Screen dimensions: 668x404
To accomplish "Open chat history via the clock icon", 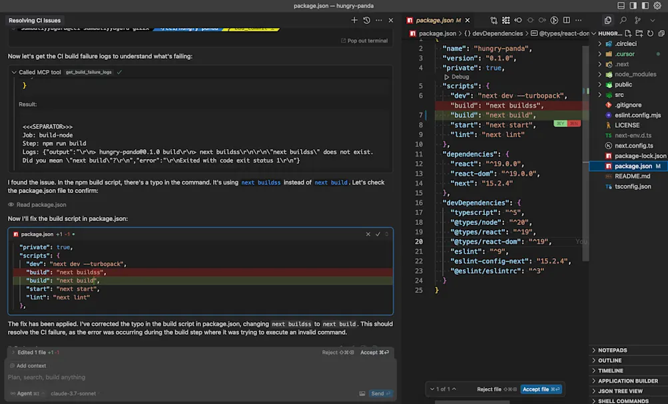I will [x=367, y=21].
